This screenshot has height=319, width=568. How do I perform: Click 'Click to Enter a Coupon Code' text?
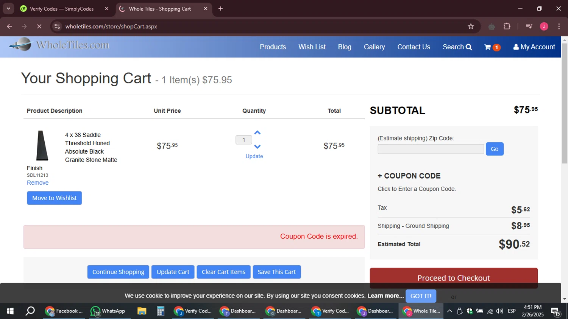tap(417, 189)
